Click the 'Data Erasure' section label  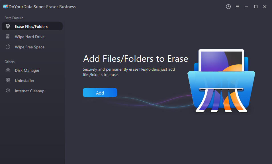pos(14,18)
